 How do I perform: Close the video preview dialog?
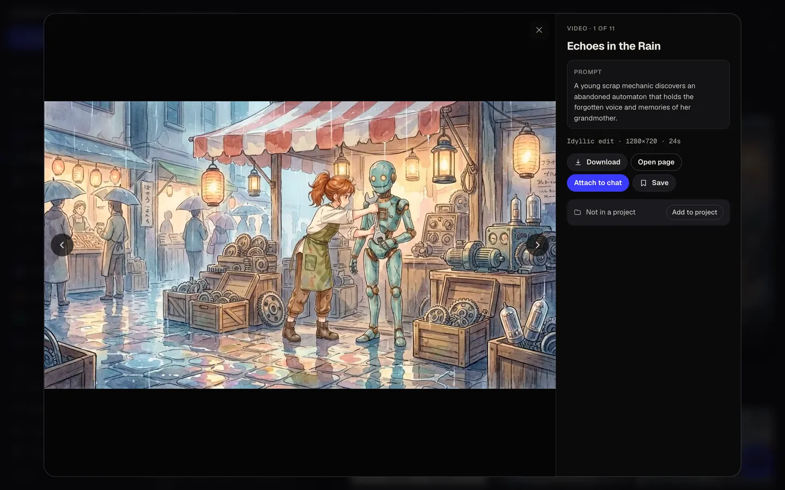pyautogui.click(x=539, y=30)
